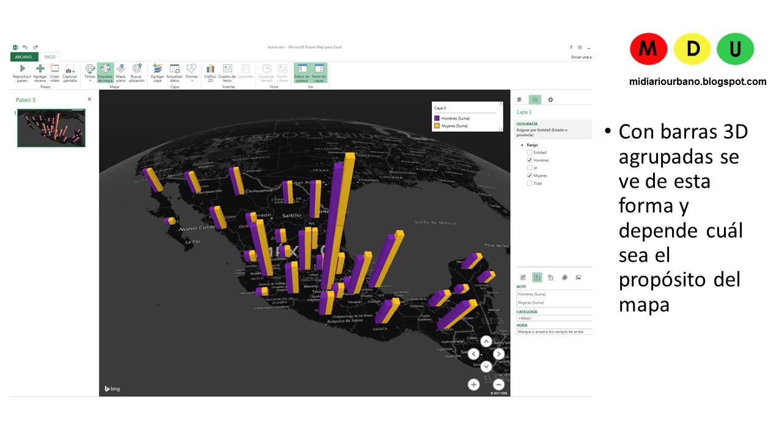Switch to the ARCHIVO tab
This screenshot has height=440, width=782.
[x=23, y=56]
